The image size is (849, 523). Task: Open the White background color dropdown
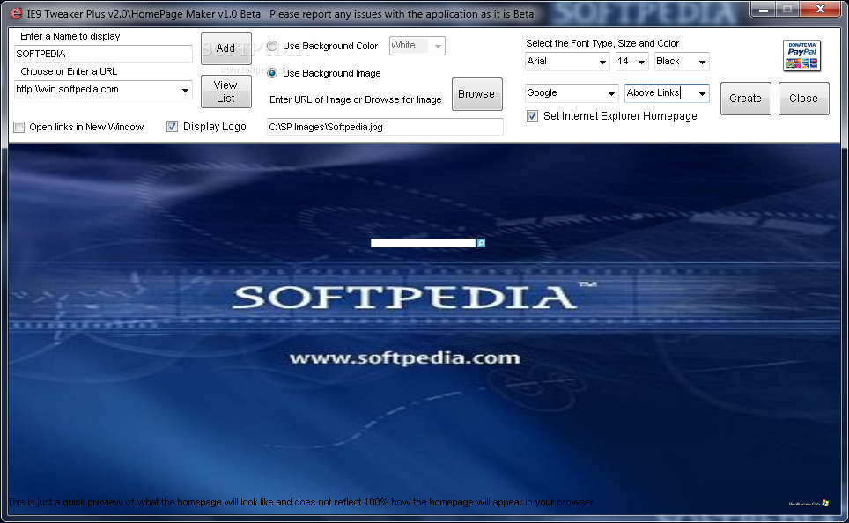click(438, 46)
